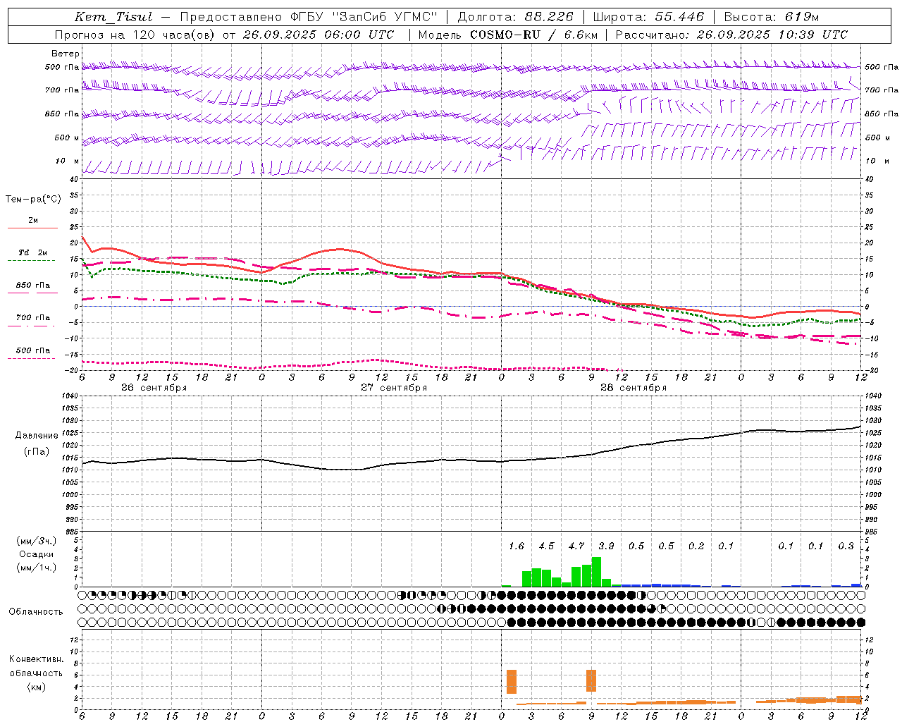The height and width of the screenshot is (722, 902).
Task: Click the 700 гПа temperature legend entry
Action: coord(32,318)
